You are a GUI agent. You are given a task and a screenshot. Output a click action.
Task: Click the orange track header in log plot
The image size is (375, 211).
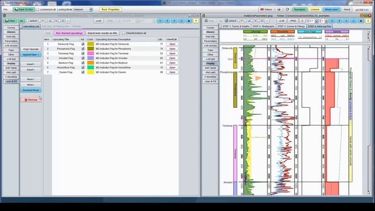tap(282, 32)
